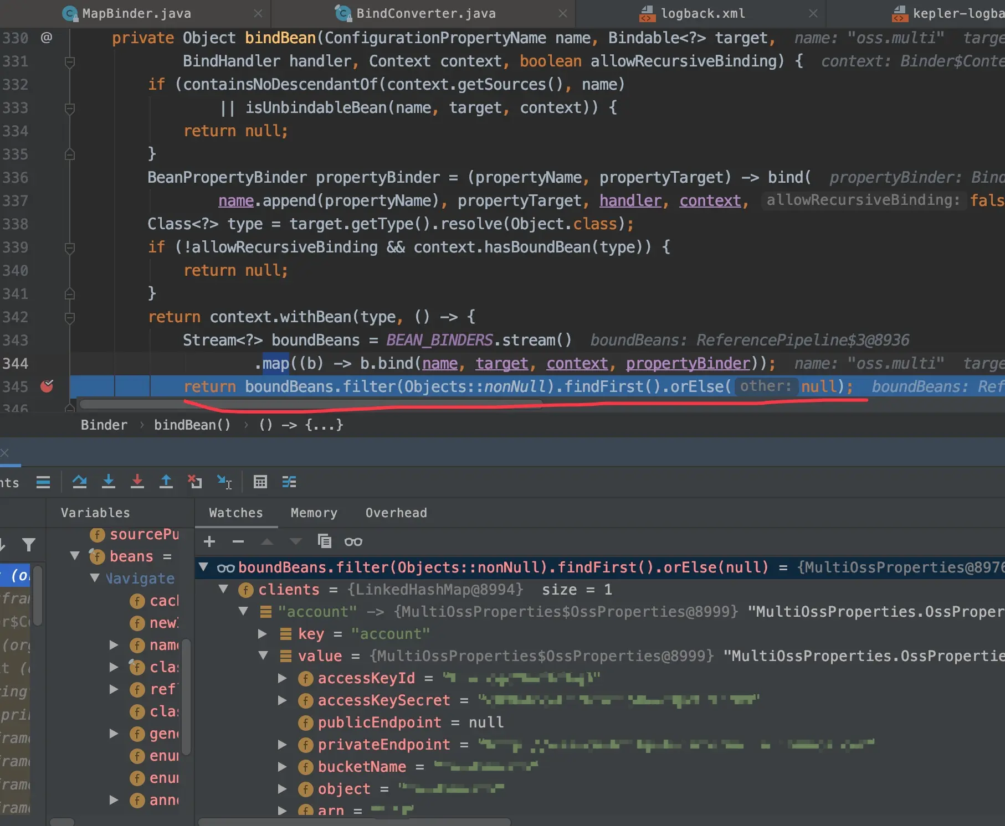The width and height of the screenshot is (1005, 826).
Task: Click the @ gutter icon on line 330
Action: click(47, 38)
